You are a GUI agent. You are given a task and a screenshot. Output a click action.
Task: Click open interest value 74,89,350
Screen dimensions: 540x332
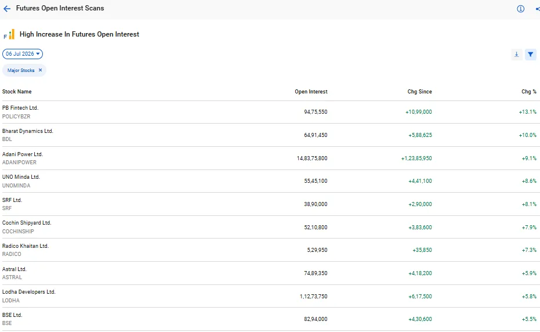[316, 273]
